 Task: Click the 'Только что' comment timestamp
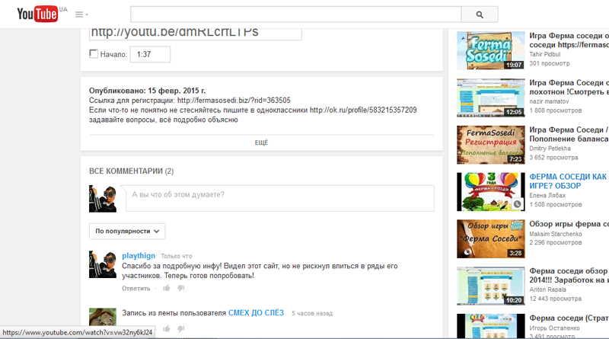click(x=177, y=256)
